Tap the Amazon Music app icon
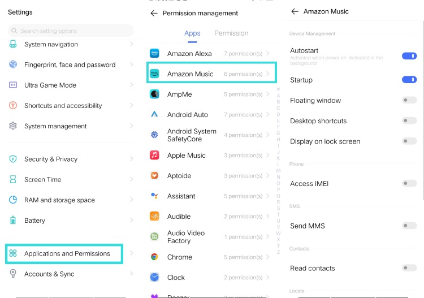424x298 pixels. point(154,74)
